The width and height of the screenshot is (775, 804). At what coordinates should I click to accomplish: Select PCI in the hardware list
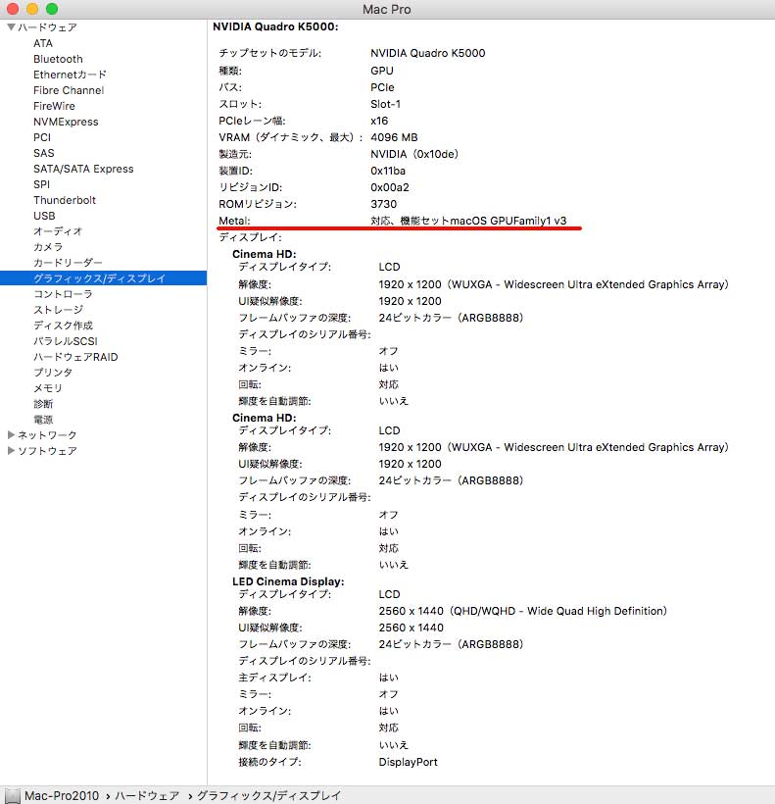tap(42, 137)
